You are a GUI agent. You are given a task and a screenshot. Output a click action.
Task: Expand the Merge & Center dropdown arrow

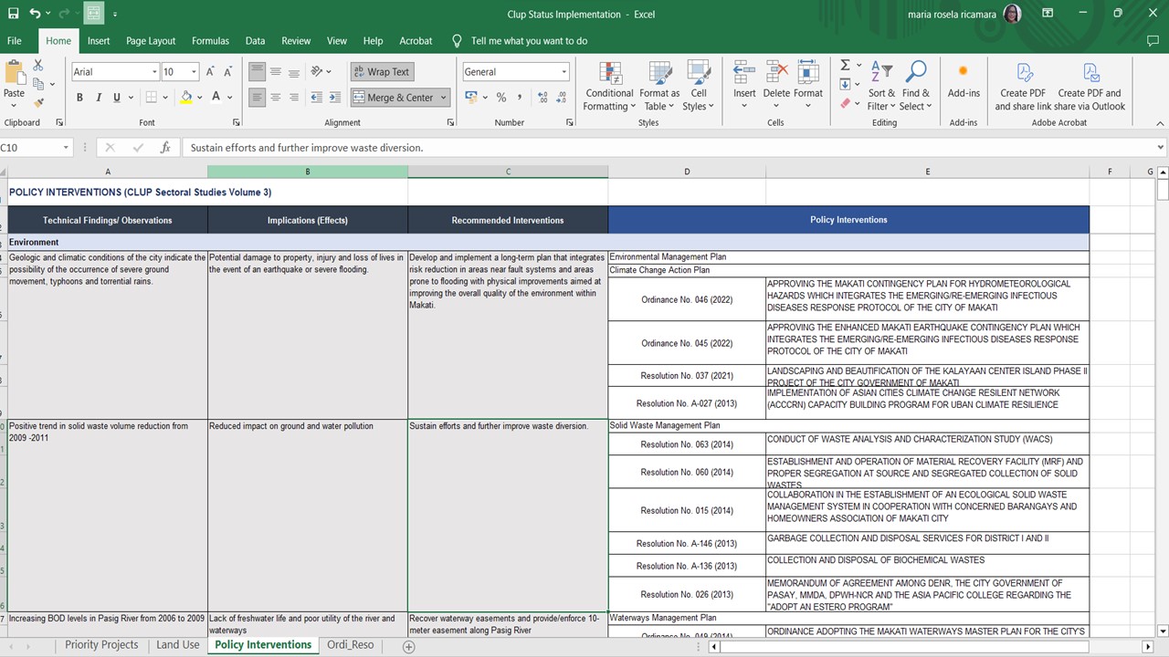(x=444, y=98)
